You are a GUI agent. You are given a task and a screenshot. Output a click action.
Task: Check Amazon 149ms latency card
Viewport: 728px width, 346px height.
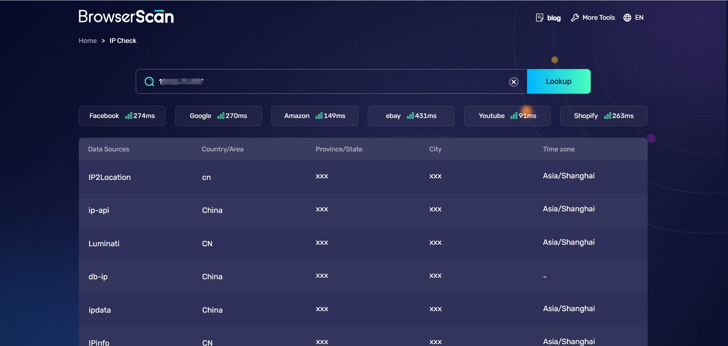(x=315, y=116)
